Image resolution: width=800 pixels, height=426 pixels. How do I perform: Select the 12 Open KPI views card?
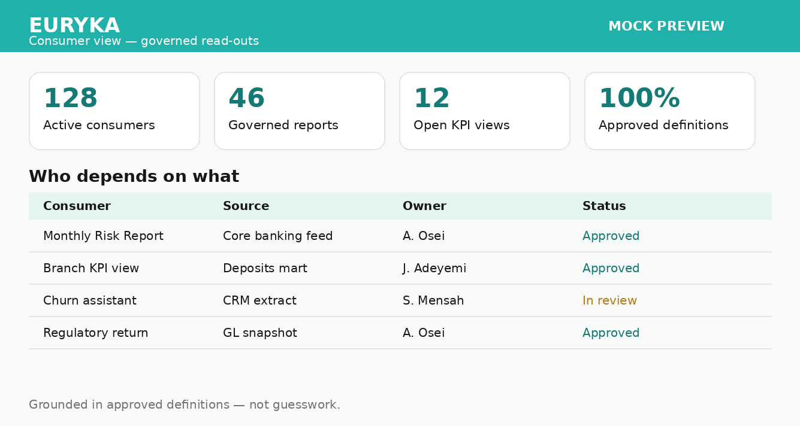[485, 111]
